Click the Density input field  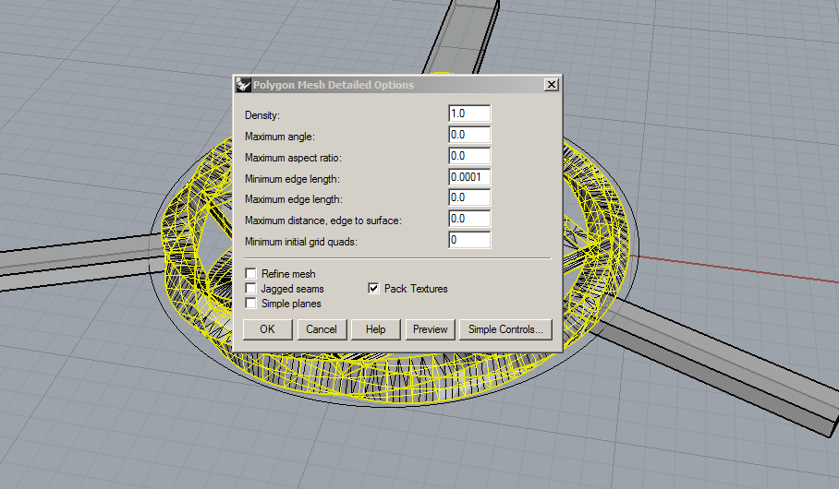468,113
